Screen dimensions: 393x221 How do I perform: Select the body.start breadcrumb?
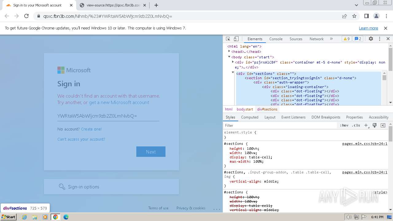pyautogui.click(x=245, y=109)
